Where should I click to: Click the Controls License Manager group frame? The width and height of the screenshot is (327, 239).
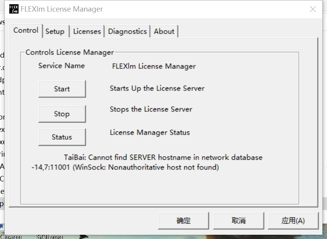point(70,52)
